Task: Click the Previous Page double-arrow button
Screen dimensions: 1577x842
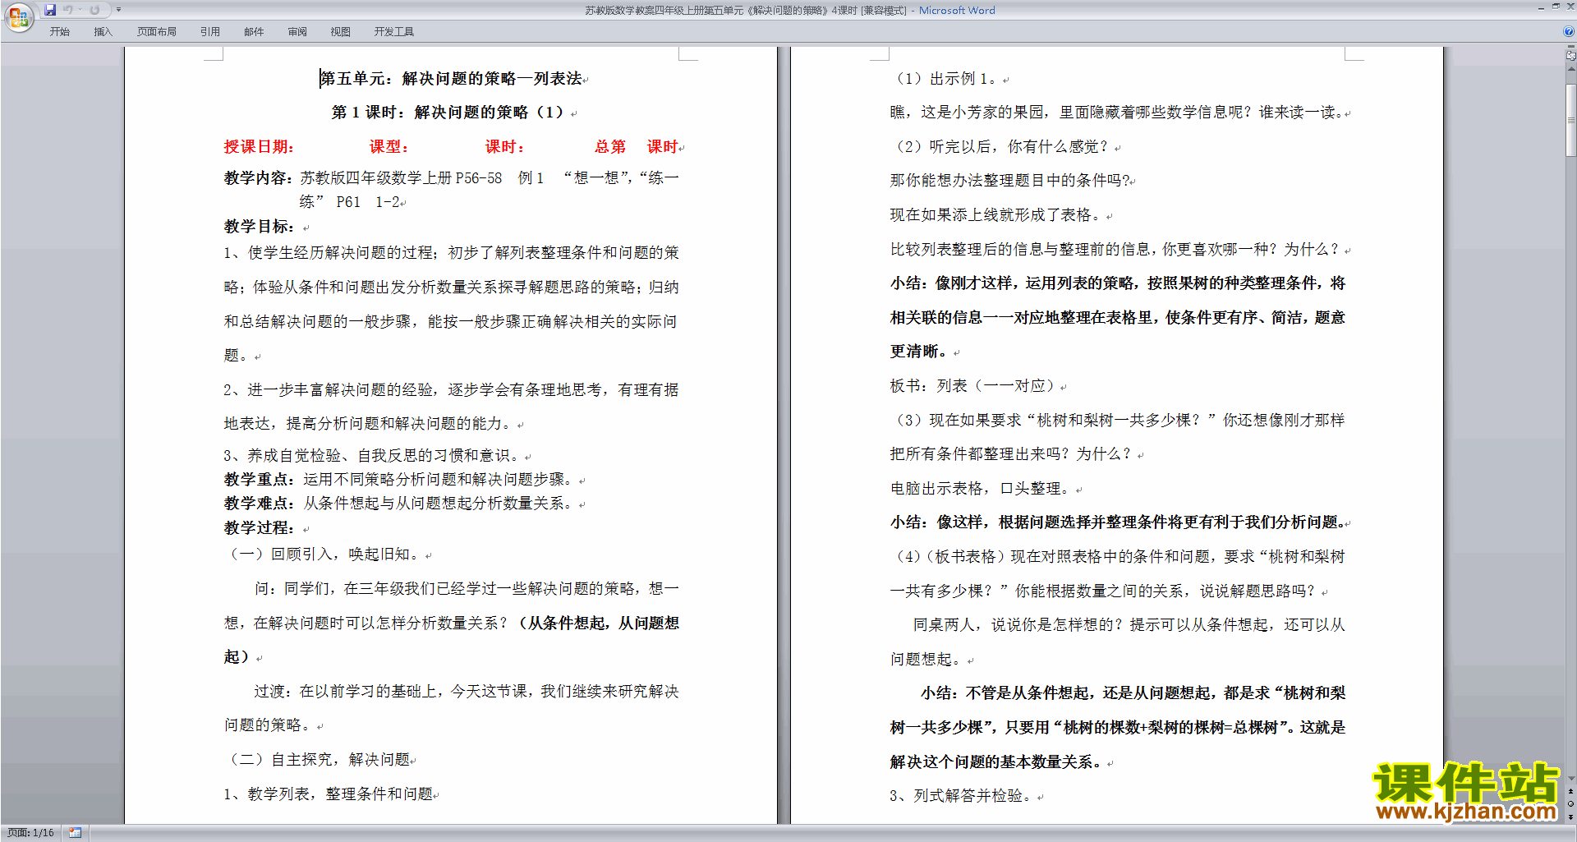Action: tap(1570, 791)
